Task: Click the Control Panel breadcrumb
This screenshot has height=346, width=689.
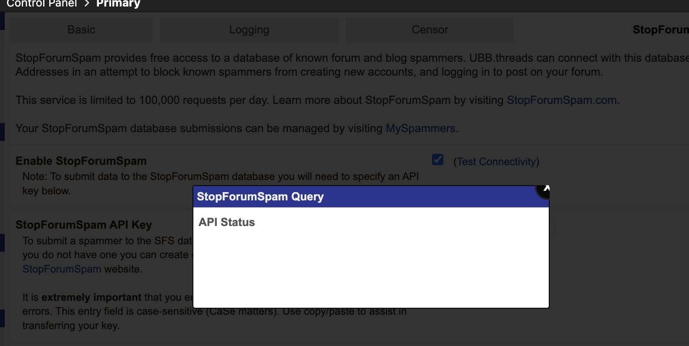Action: point(42,3)
